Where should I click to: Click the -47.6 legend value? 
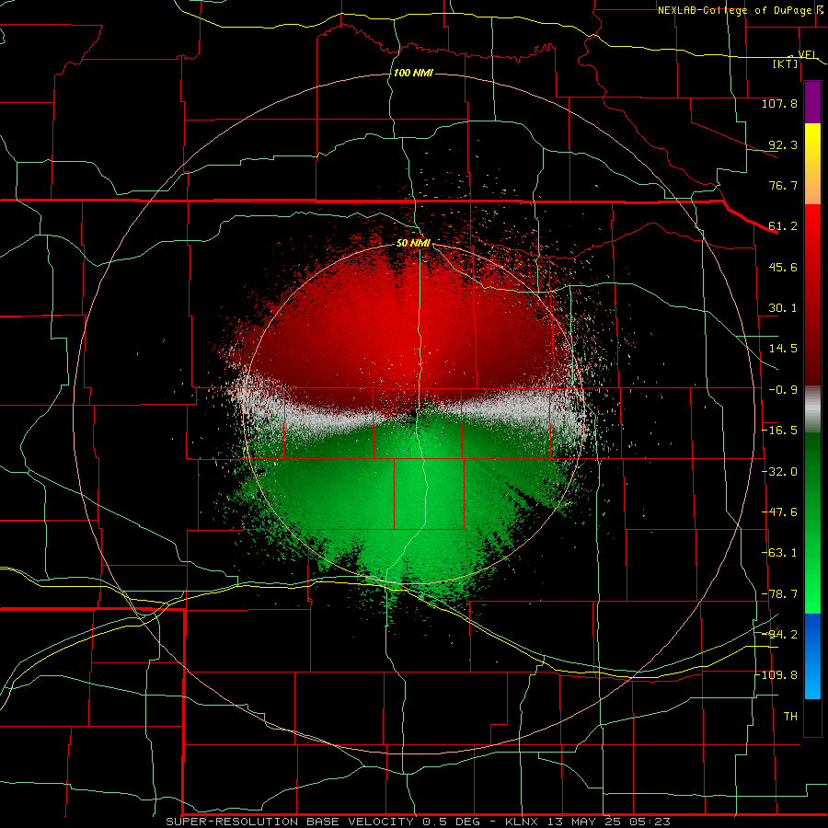(x=779, y=512)
